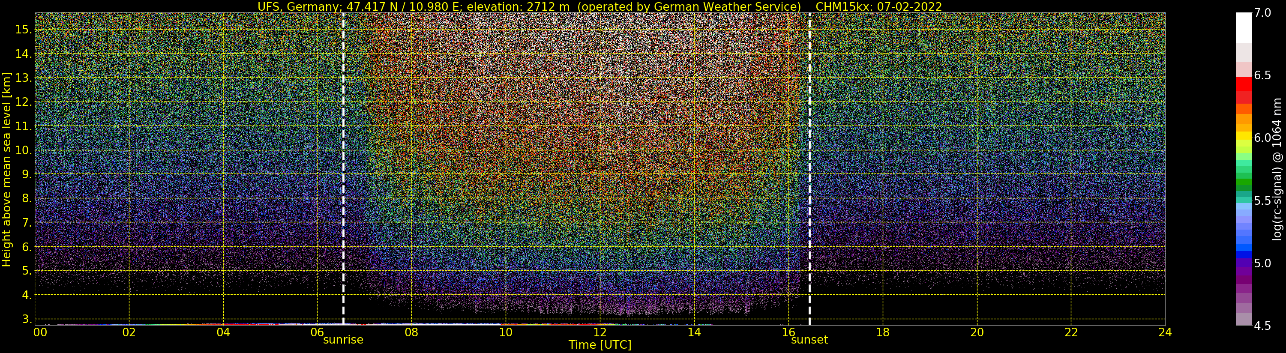Click the '6.' height tick label
1286x353 pixels.
(27, 247)
